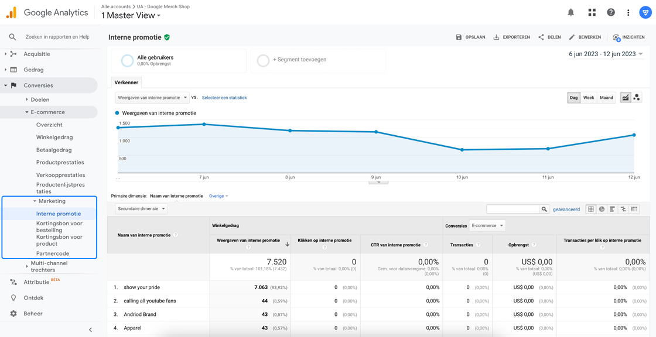The image size is (656, 337).
Task: Select the Verkenner tab
Action: (x=127, y=82)
